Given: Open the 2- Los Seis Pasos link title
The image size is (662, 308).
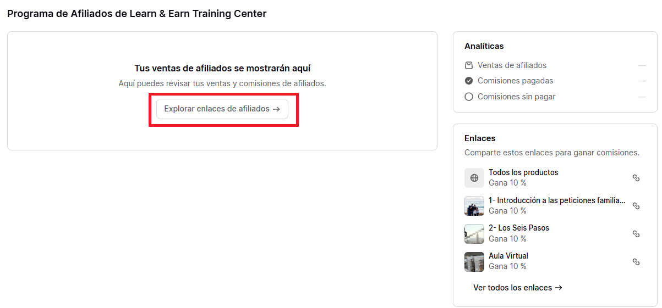Looking at the screenshot, I should 519,228.
